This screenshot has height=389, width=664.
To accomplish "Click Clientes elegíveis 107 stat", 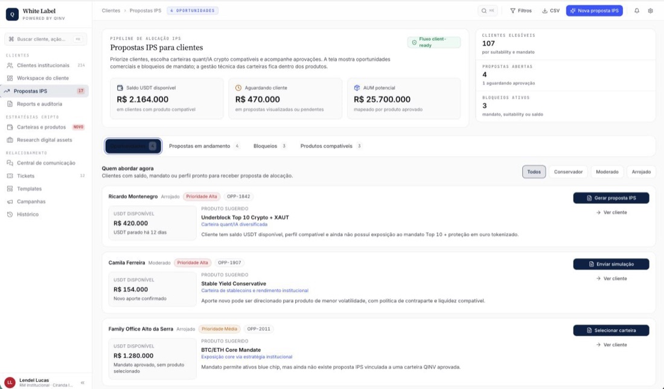I will [x=566, y=43].
